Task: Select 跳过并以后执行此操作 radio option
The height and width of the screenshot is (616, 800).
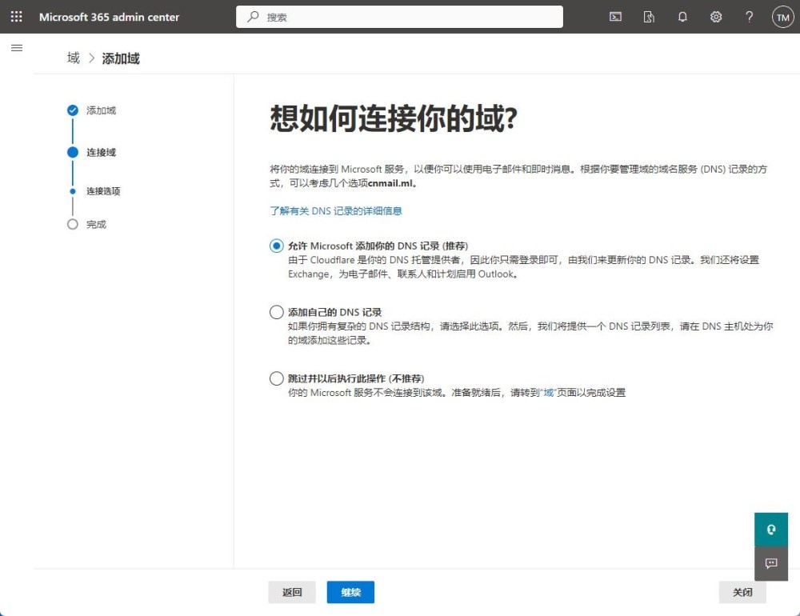Action: pos(277,378)
